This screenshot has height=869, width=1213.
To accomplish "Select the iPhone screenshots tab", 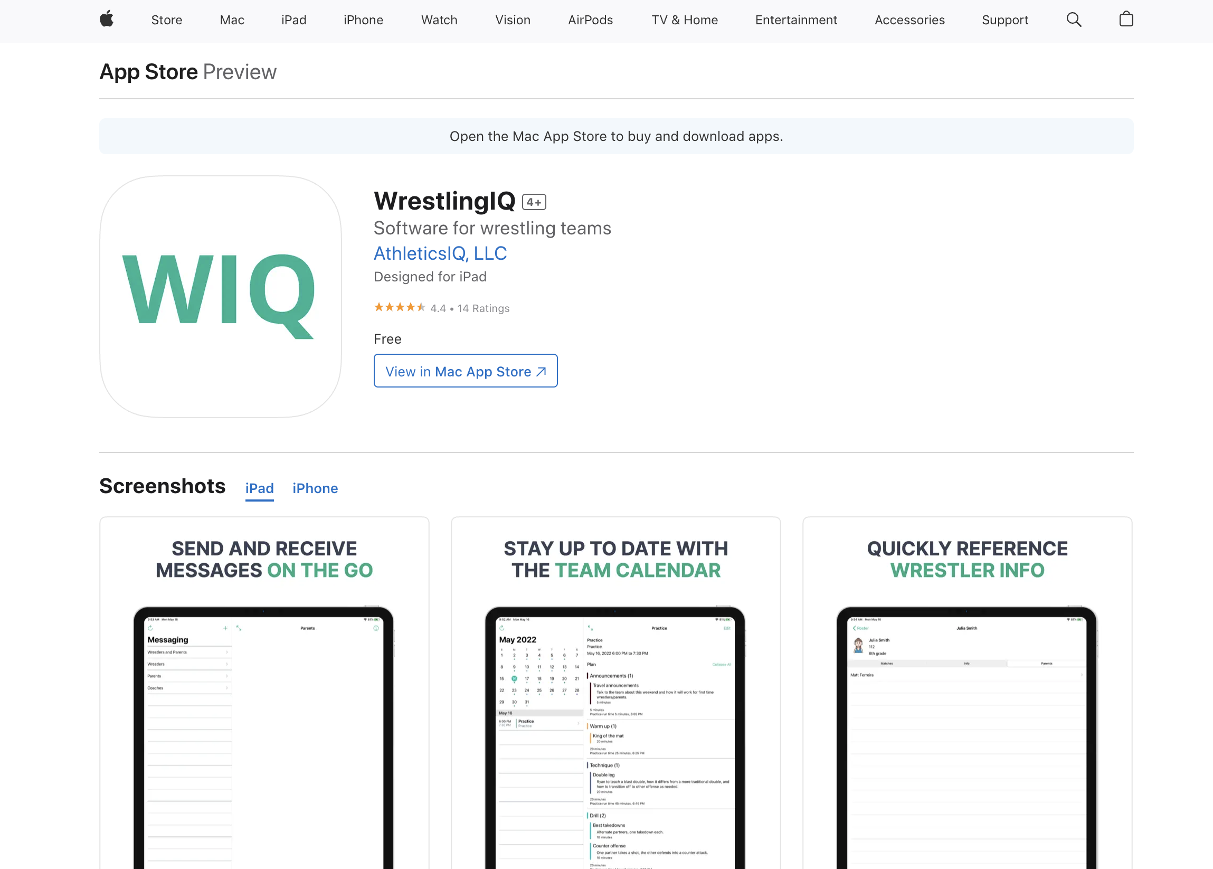I will [x=315, y=488].
